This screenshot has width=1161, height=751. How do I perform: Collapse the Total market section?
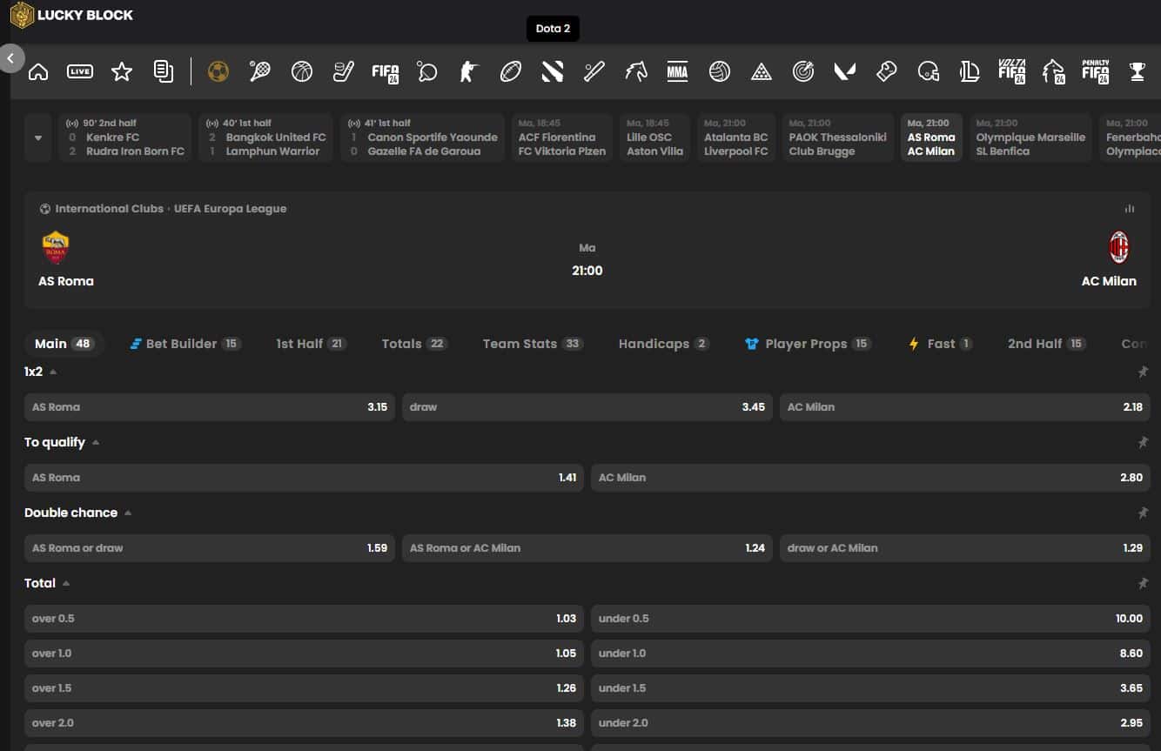tap(66, 583)
